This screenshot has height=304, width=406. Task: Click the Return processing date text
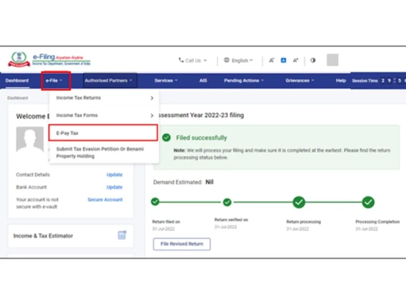pyautogui.click(x=297, y=229)
